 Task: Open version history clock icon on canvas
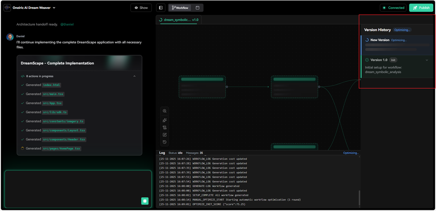(x=165, y=142)
